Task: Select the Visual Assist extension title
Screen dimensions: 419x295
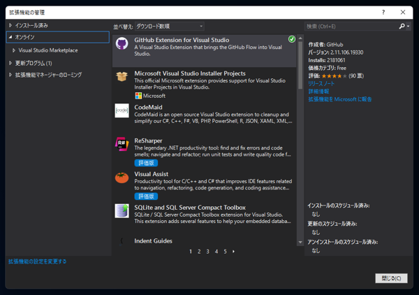Action: [x=152, y=174]
